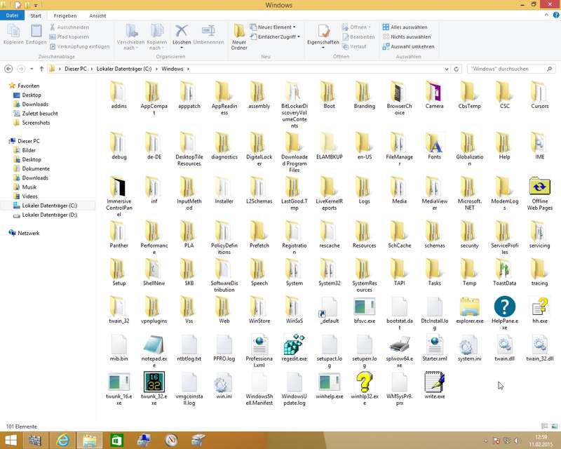Expand the address bar history dropdown
The height and width of the screenshot is (449, 561).
[x=447, y=69]
